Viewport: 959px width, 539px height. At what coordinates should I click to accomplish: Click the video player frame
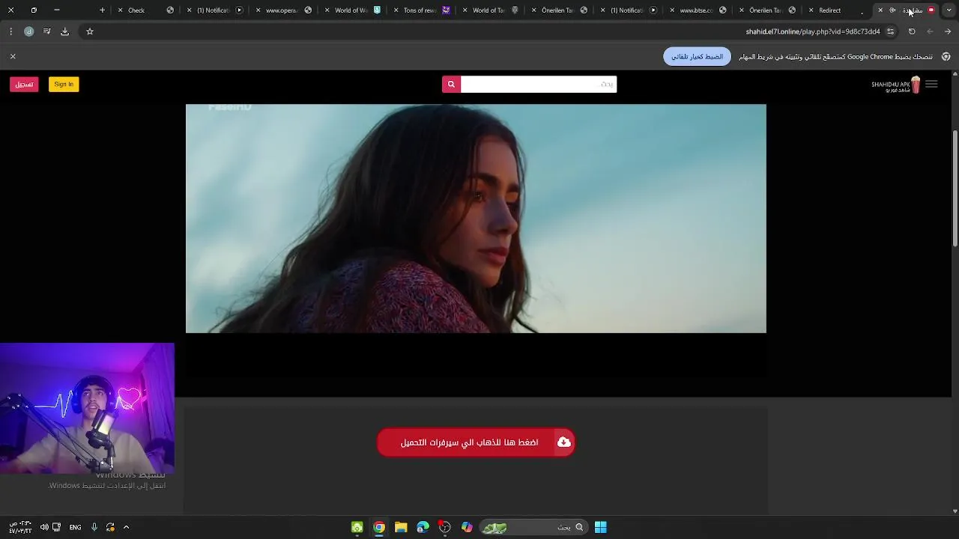tap(476, 219)
